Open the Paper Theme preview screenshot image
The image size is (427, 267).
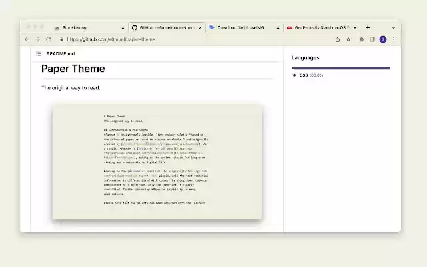tap(157, 162)
